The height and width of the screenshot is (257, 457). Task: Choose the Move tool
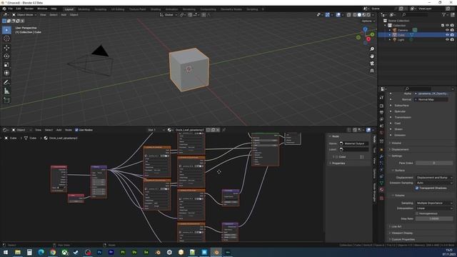pos(6,48)
